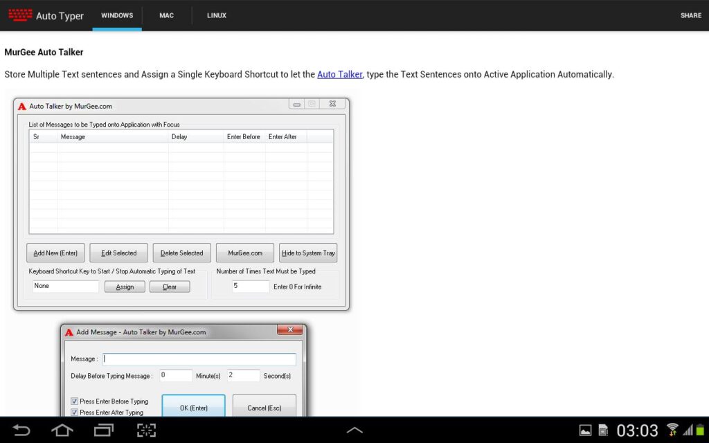This screenshot has height=443, width=709.
Task: Tap the screenshot capture icon in navigation bar
Action: (x=147, y=430)
